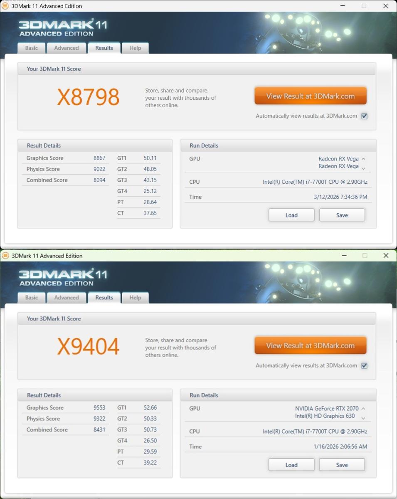The height and width of the screenshot is (499, 397).
Task: Click GT4 value 26.50
Action: (150, 440)
